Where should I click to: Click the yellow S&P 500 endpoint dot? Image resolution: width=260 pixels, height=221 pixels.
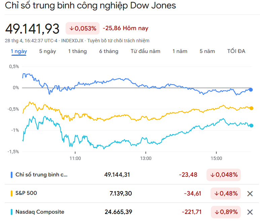(251, 108)
